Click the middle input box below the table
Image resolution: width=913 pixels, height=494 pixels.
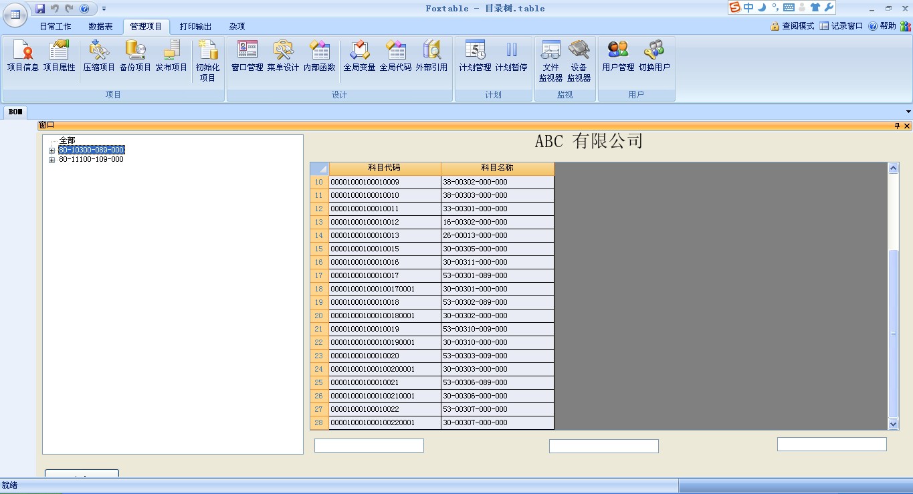tap(604, 446)
